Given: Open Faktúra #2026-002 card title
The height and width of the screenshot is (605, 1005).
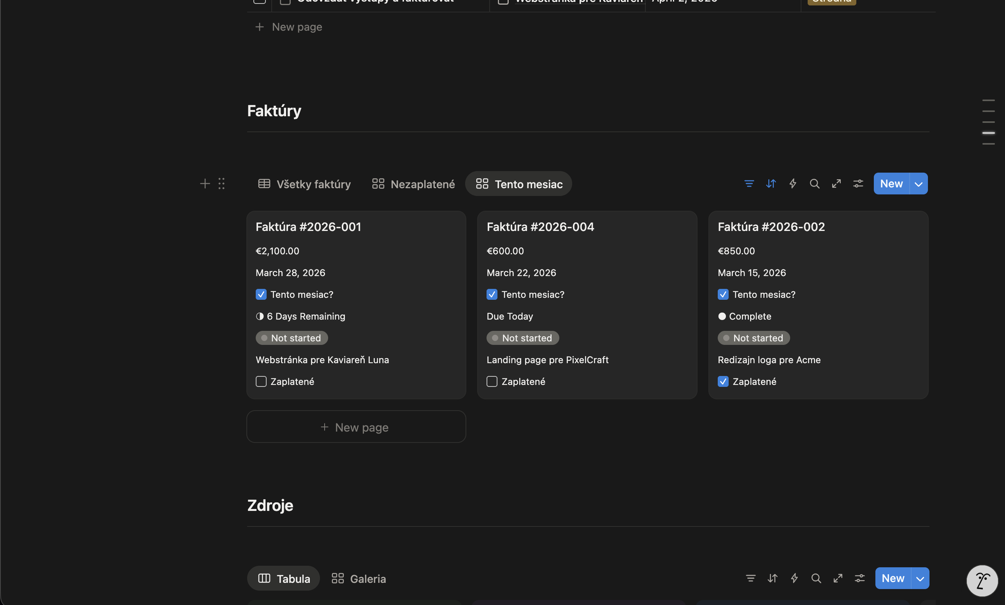Looking at the screenshot, I should click(771, 227).
